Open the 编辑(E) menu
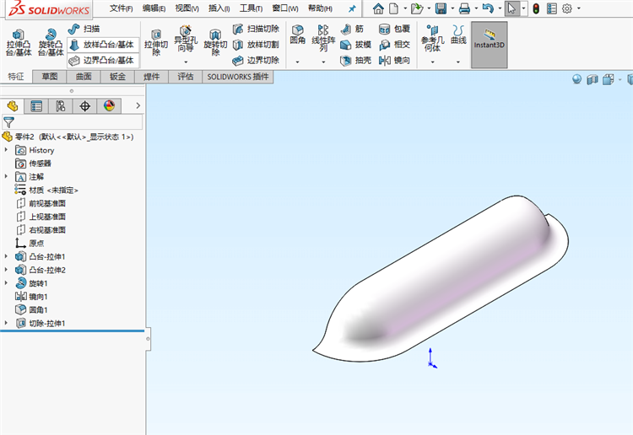This screenshot has width=633, height=435. pyautogui.click(x=154, y=8)
